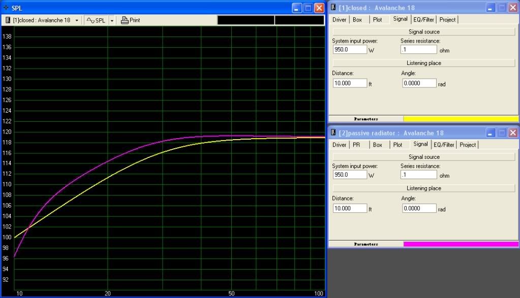Click the Distance field in the passive radiator window

point(350,208)
